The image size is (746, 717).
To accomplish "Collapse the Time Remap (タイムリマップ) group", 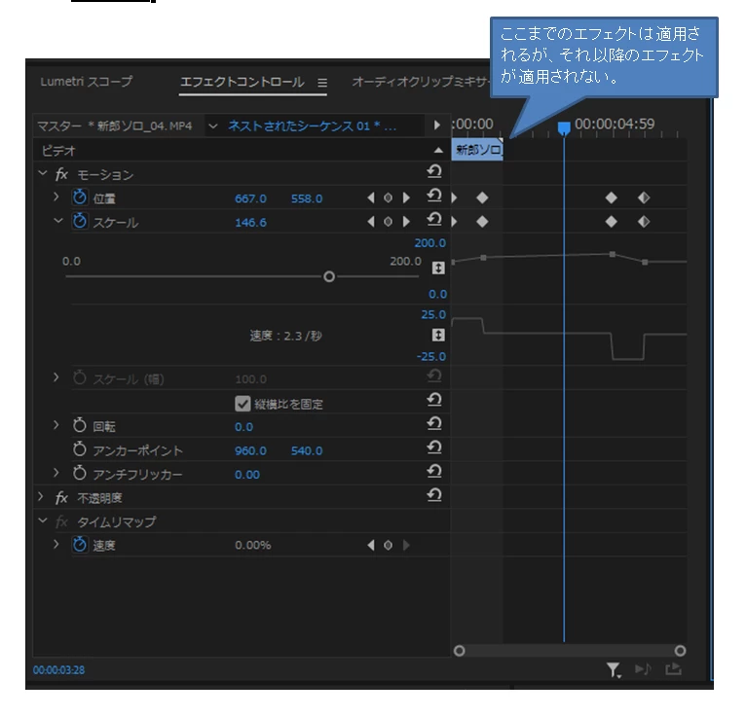I will (43, 520).
